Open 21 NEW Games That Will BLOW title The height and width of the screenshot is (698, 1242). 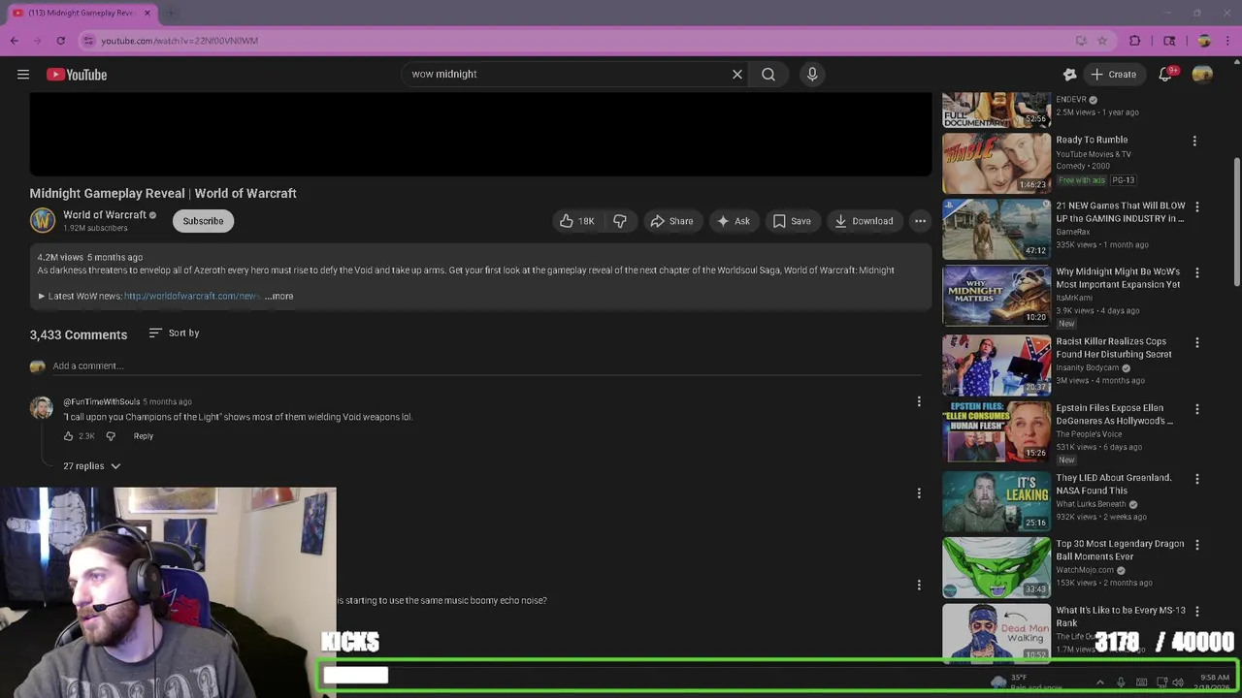coord(1121,212)
